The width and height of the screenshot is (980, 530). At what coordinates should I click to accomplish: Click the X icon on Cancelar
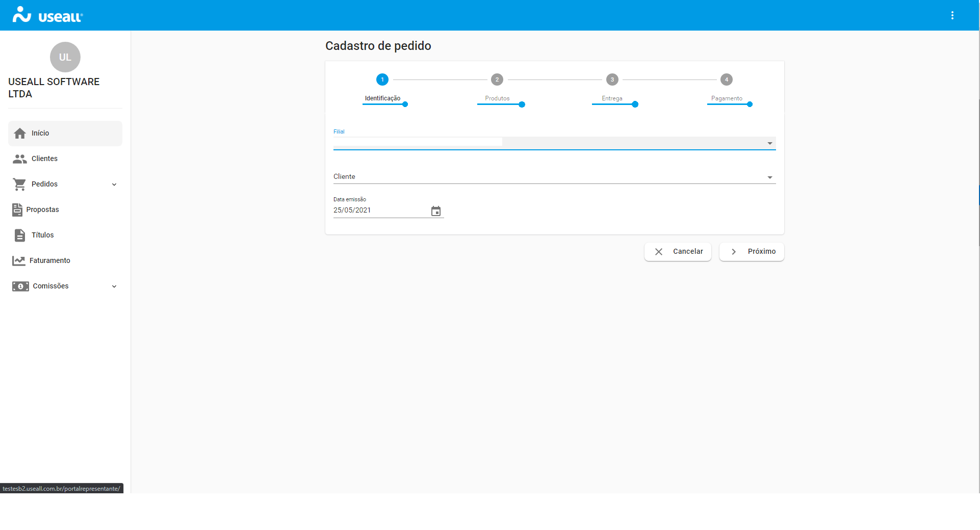(659, 252)
